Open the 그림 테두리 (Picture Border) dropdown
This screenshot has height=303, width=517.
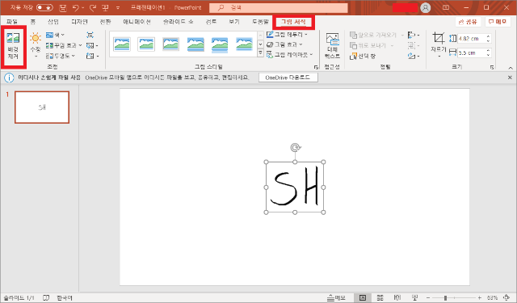point(287,34)
